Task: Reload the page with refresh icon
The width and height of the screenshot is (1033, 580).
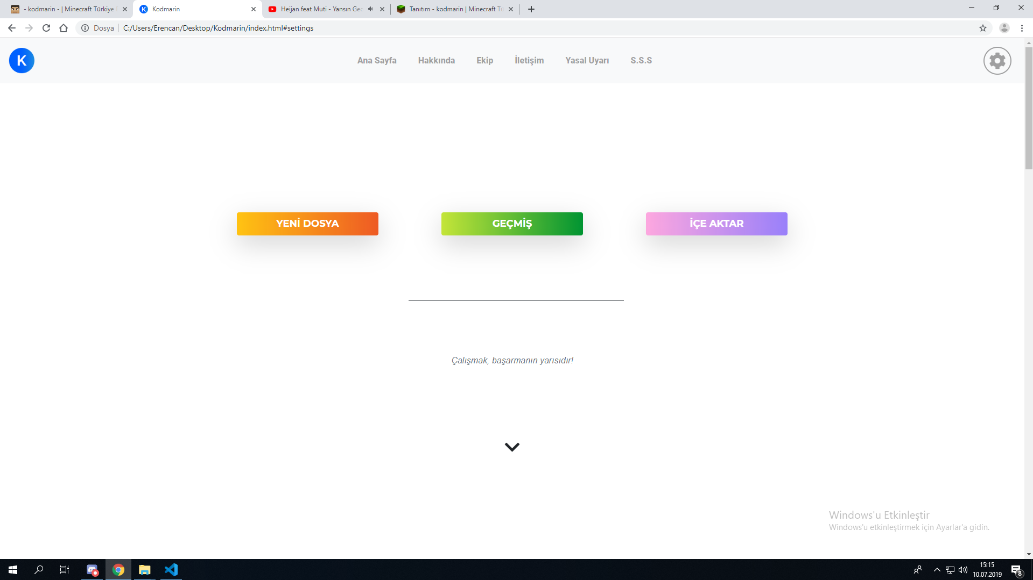Action: coord(46,28)
